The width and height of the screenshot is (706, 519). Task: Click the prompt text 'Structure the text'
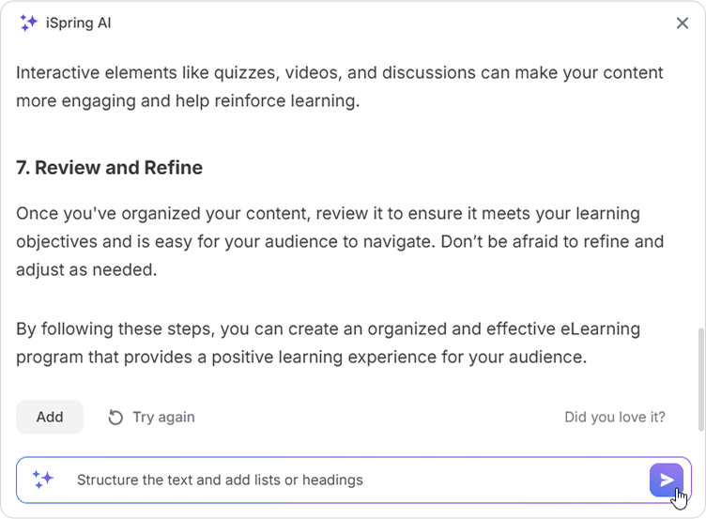tap(139, 480)
